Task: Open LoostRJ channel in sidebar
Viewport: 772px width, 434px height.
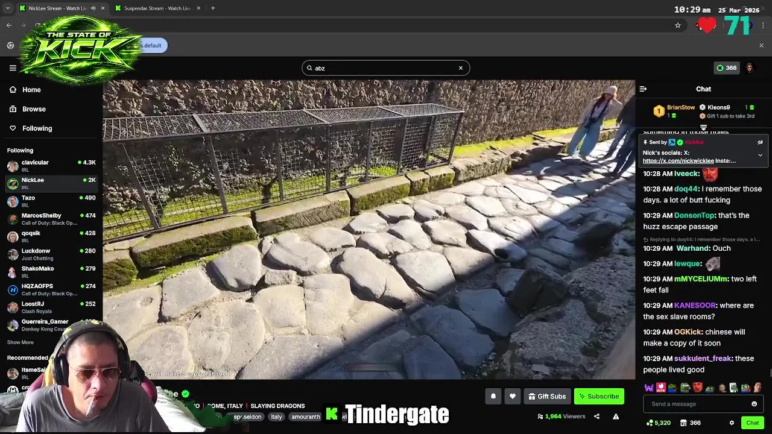Action: pyautogui.click(x=51, y=307)
